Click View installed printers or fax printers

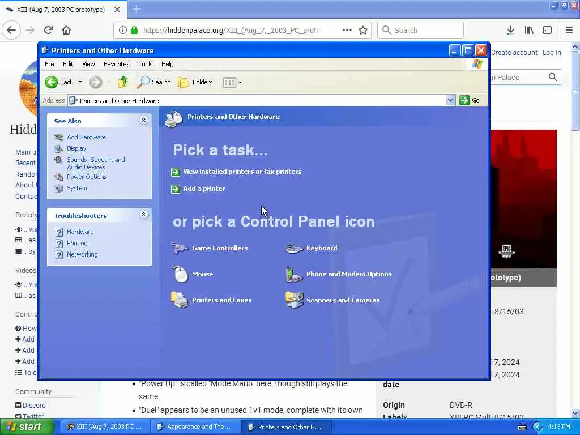242,172
